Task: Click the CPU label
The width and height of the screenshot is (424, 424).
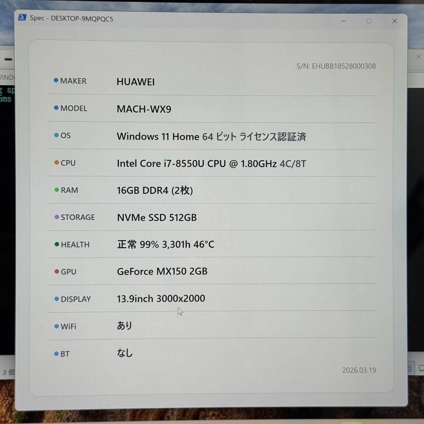Action: point(68,163)
